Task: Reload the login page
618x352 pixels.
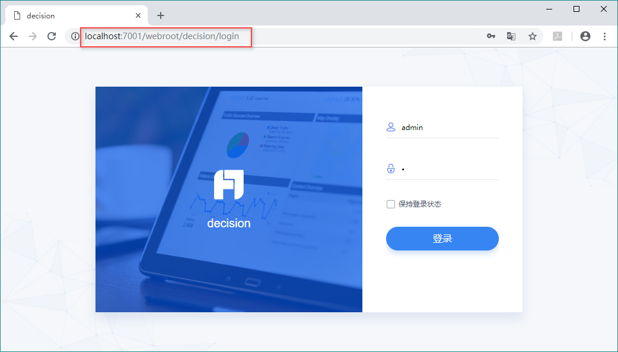Action: pyautogui.click(x=52, y=36)
